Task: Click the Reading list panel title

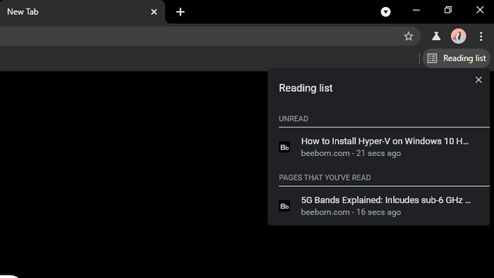Action: pos(306,88)
